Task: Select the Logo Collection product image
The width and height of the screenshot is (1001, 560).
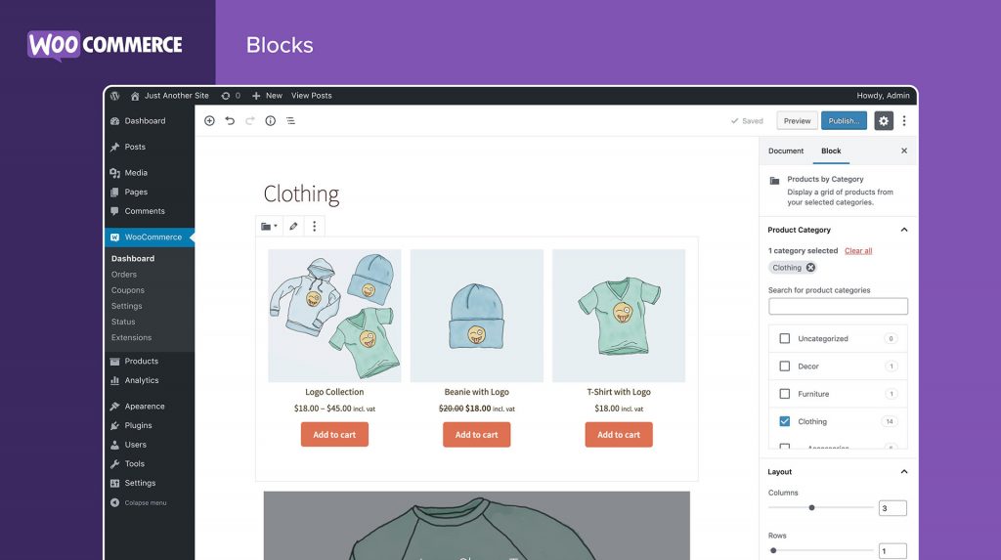Action: (x=334, y=316)
